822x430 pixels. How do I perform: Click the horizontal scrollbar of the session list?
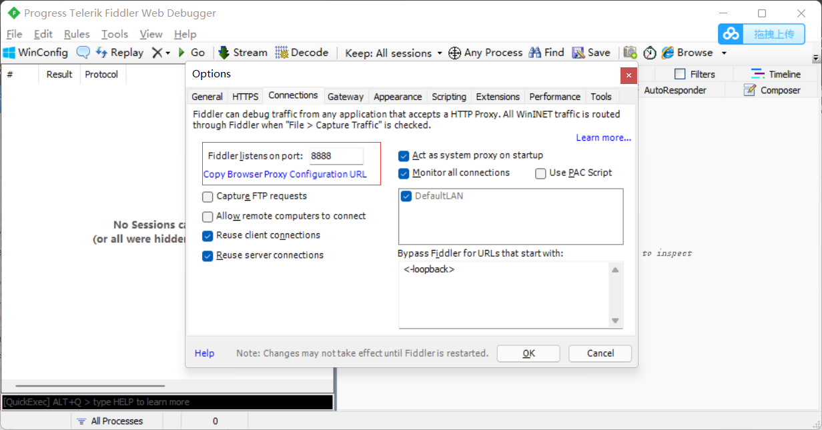(90, 386)
